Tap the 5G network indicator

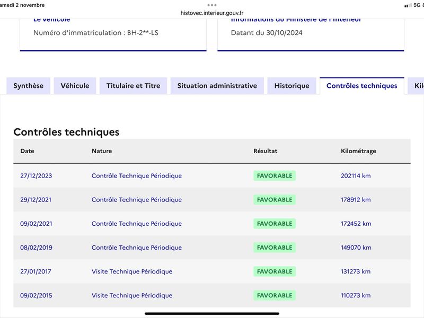(417, 5)
